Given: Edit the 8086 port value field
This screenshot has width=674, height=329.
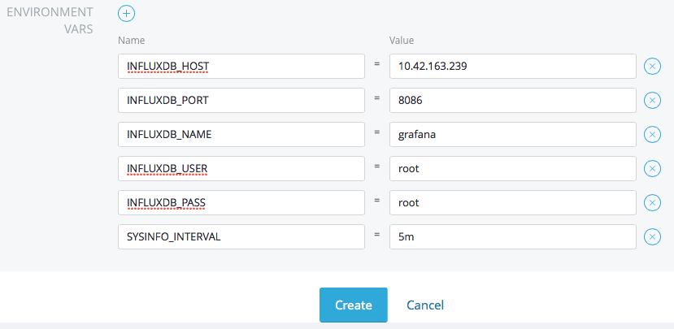Looking at the screenshot, I should pyautogui.click(x=512, y=100).
